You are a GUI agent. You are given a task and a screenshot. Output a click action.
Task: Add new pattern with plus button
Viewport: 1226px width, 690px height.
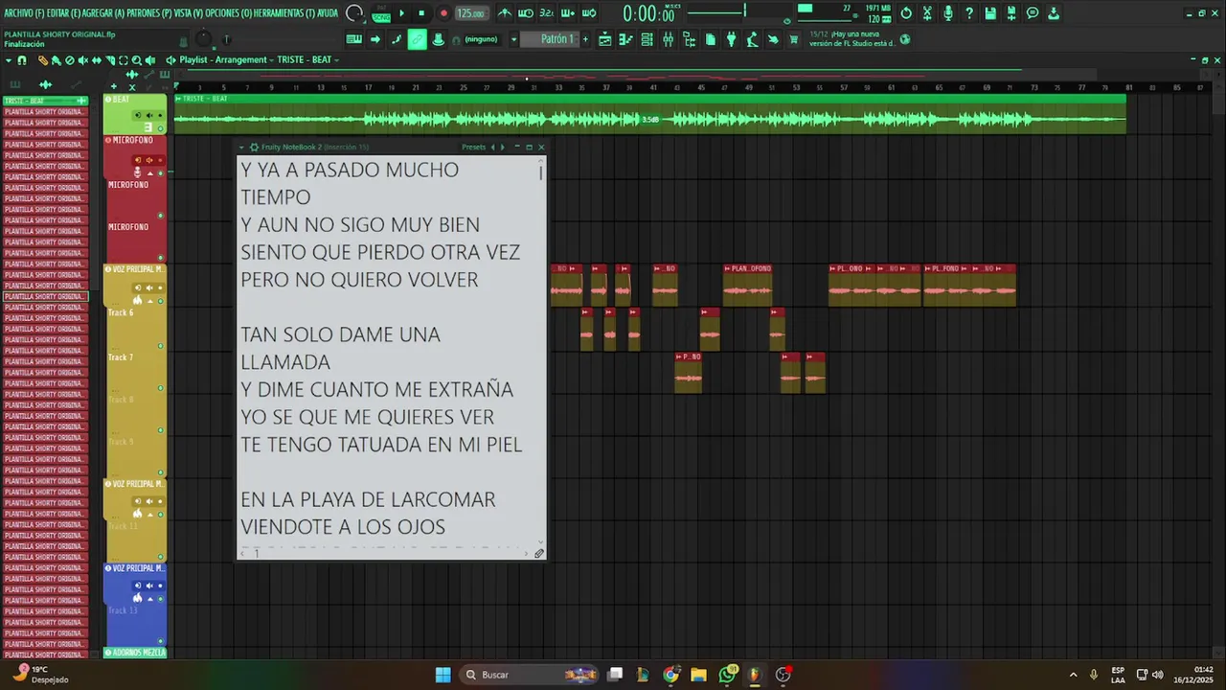585,39
